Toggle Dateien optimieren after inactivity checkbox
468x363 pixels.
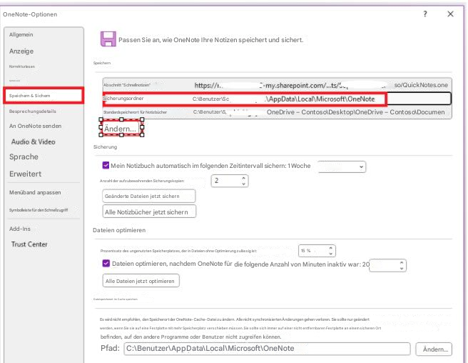(106, 263)
